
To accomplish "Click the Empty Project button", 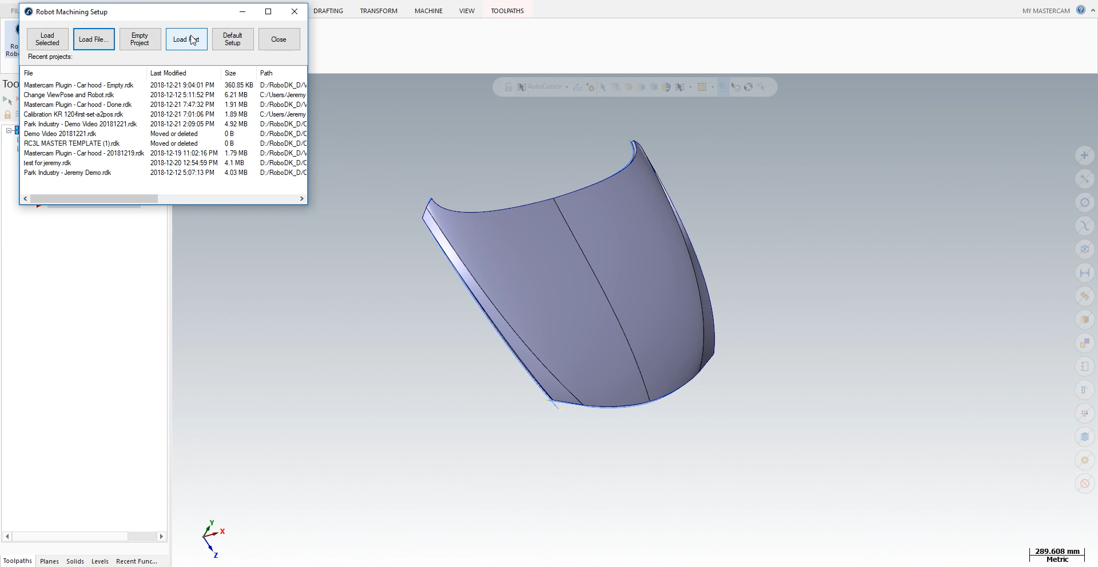I will pos(140,39).
